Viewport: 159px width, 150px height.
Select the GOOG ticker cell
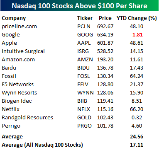(85, 35)
